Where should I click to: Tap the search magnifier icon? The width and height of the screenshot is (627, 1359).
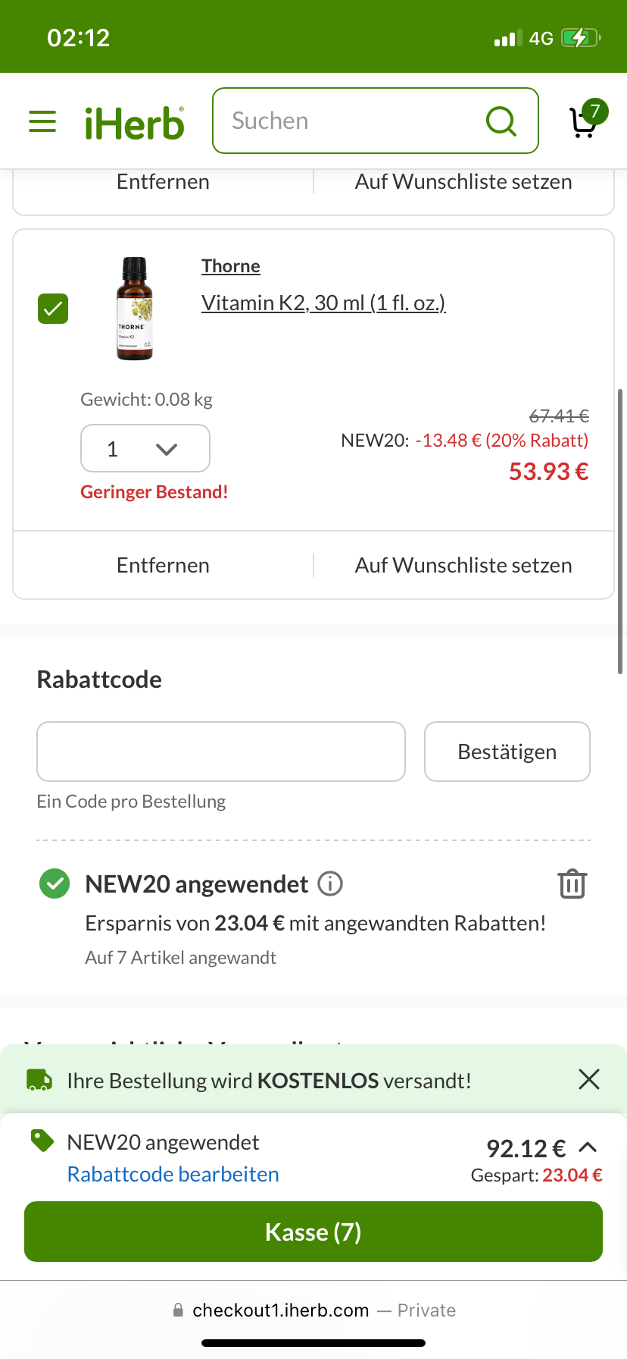(501, 121)
